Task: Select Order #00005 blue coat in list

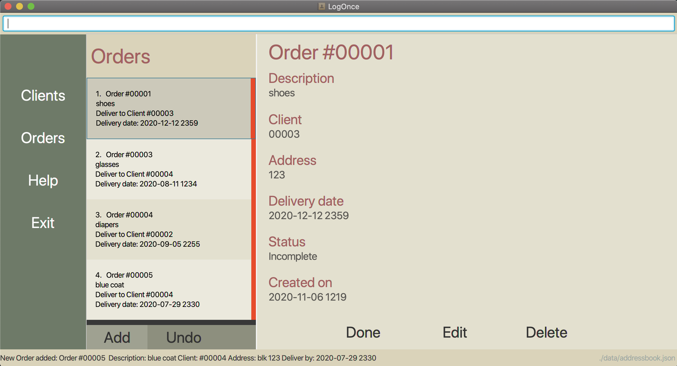Action: [x=169, y=290]
